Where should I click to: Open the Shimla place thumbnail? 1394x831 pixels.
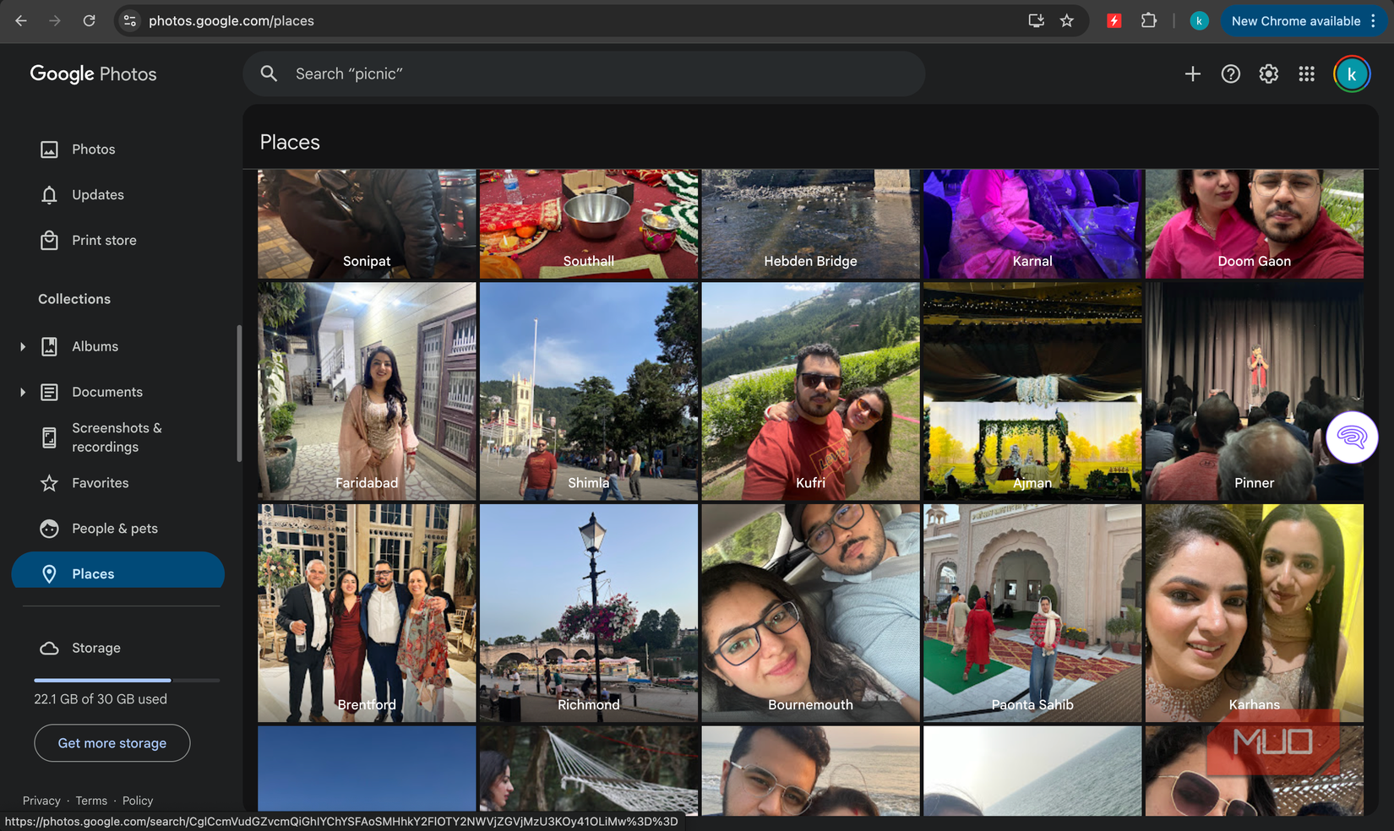coord(589,391)
